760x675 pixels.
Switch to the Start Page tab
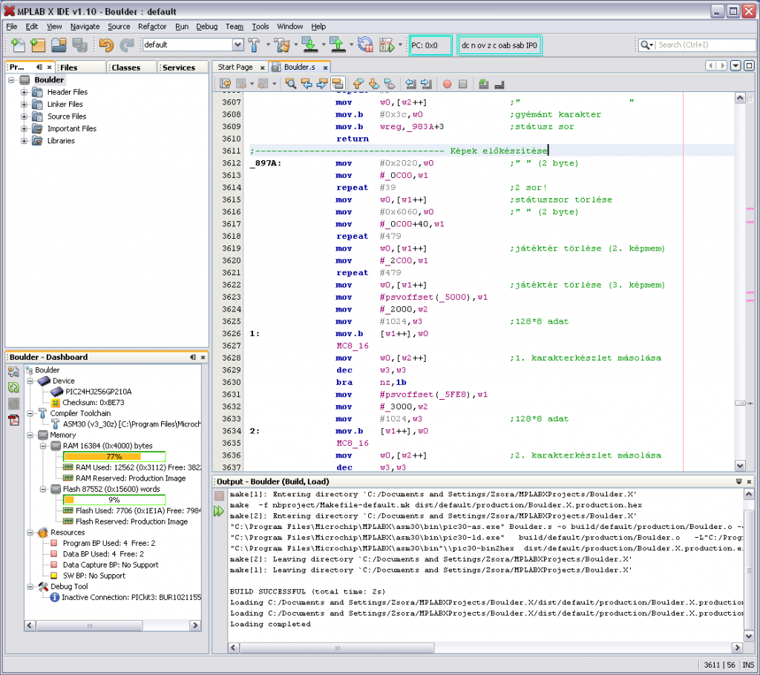coord(235,67)
